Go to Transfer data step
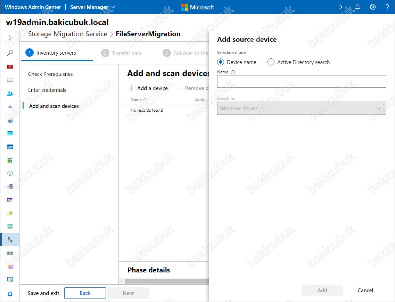The height and width of the screenshot is (302, 395). pos(122,53)
